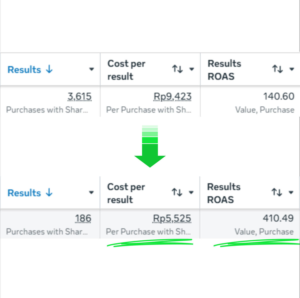
Task: Open bottom Results ROAS column dropdown caret
Action: coord(291,193)
